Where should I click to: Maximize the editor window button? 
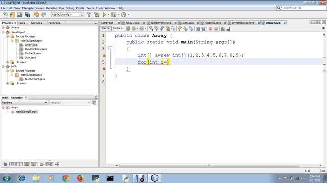pos(324,22)
